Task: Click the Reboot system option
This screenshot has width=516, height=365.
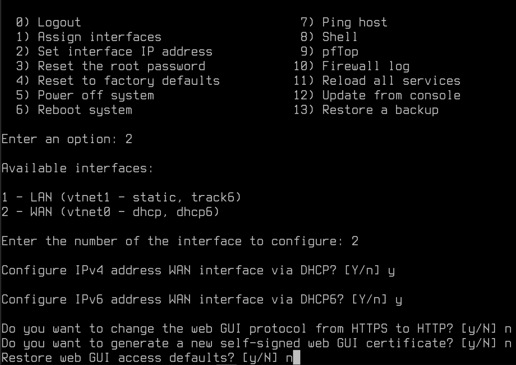Action: point(84,110)
